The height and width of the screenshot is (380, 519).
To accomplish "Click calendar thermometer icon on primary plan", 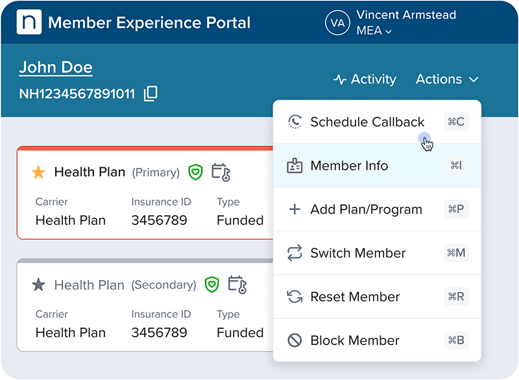I will 221,172.
